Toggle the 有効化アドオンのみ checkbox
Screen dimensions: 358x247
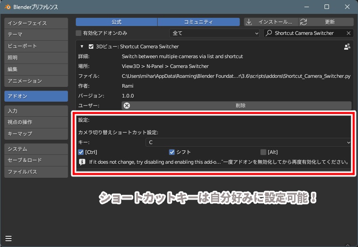(x=79, y=33)
